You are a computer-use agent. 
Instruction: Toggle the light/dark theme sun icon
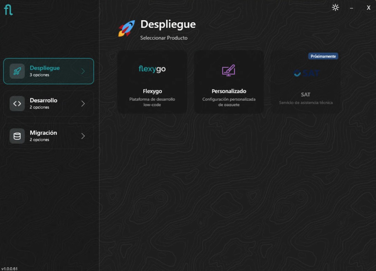335,8
